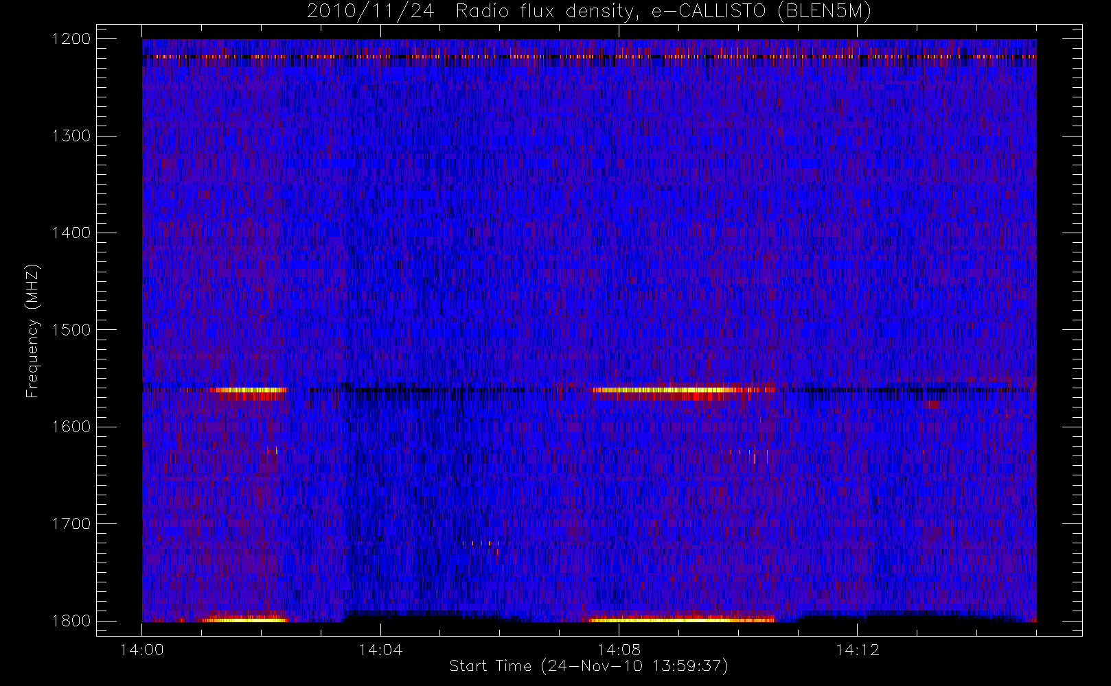The height and width of the screenshot is (686, 1111).
Task: Click the 1800 frequency tick label
Action: pyautogui.click(x=71, y=621)
